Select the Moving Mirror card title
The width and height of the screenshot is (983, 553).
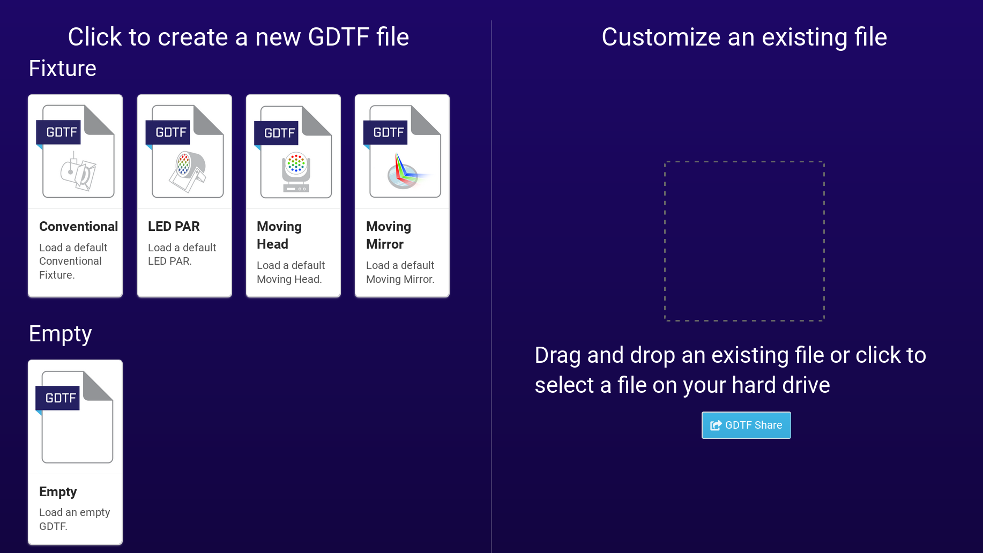pyautogui.click(x=389, y=235)
